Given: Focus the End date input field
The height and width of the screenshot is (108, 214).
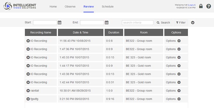Looking at the screenshot, I should coord(92,22).
